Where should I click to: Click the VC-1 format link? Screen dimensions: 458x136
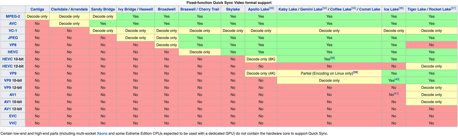13,31
